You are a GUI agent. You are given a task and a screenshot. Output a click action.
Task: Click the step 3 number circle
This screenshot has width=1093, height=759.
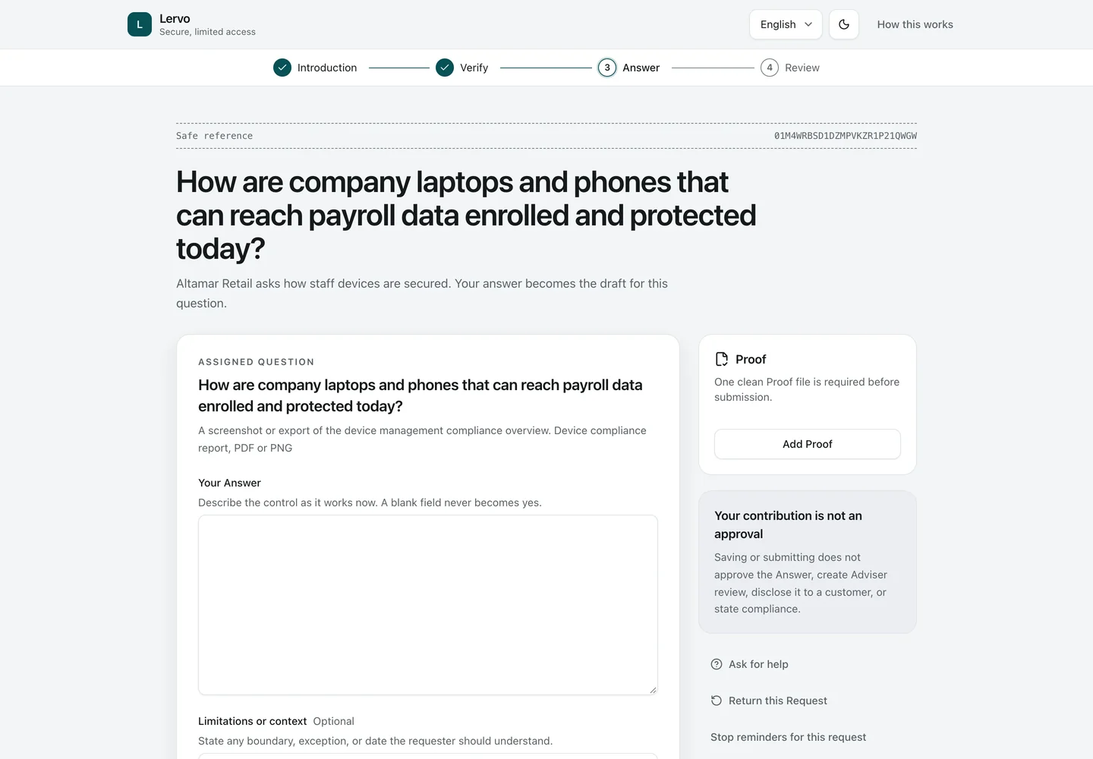[607, 68]
